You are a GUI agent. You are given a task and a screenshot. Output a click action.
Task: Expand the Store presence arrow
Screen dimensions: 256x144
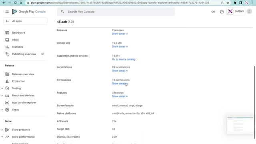pyautogui.click(x=2, y=130)
